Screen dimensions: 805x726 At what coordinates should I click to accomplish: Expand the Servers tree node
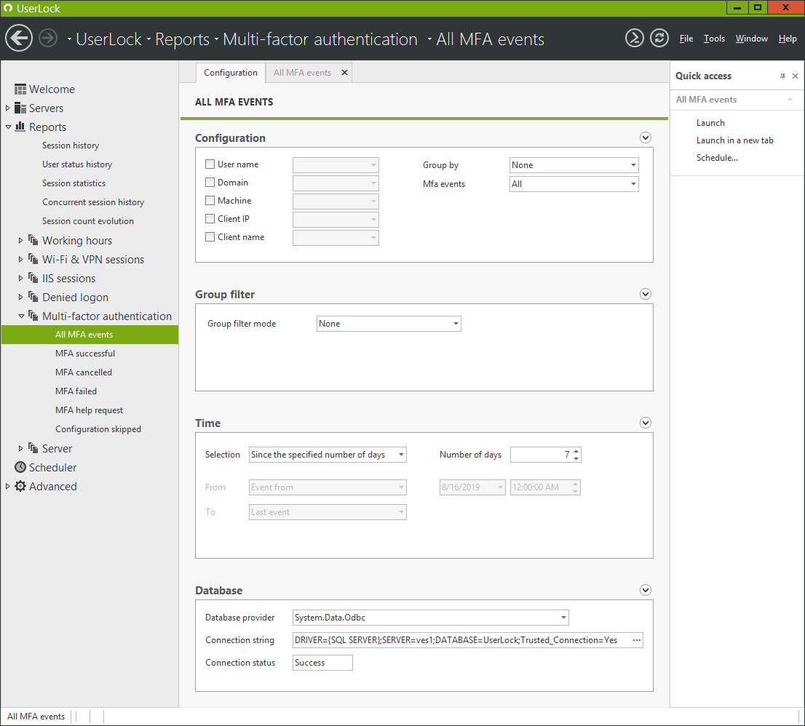8,108
